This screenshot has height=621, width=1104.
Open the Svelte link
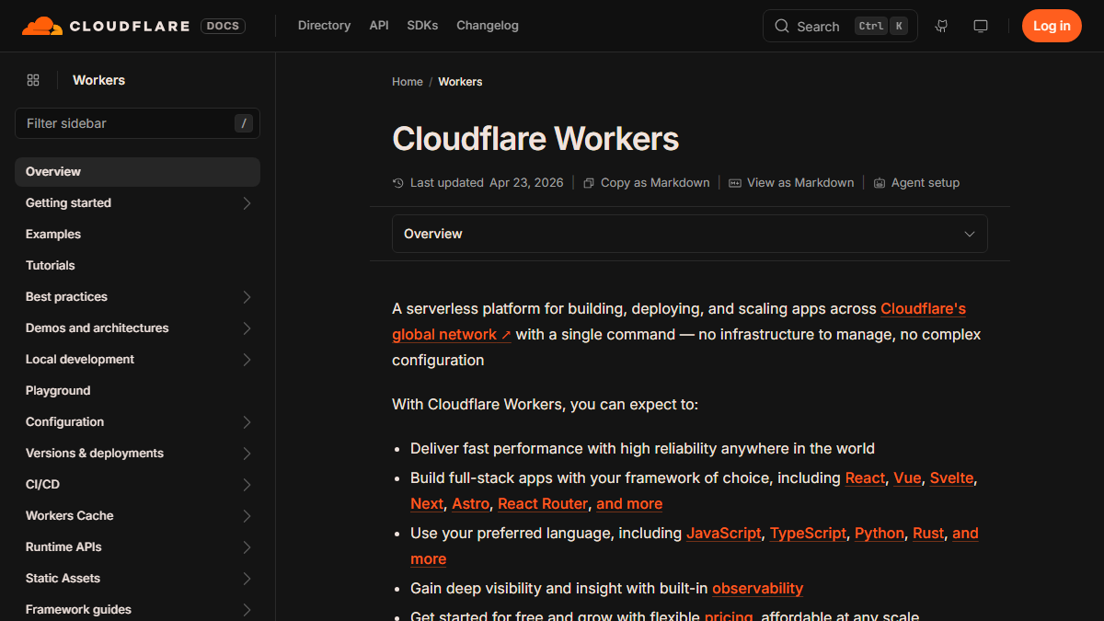pyautogui.click(x=951, y=478)
